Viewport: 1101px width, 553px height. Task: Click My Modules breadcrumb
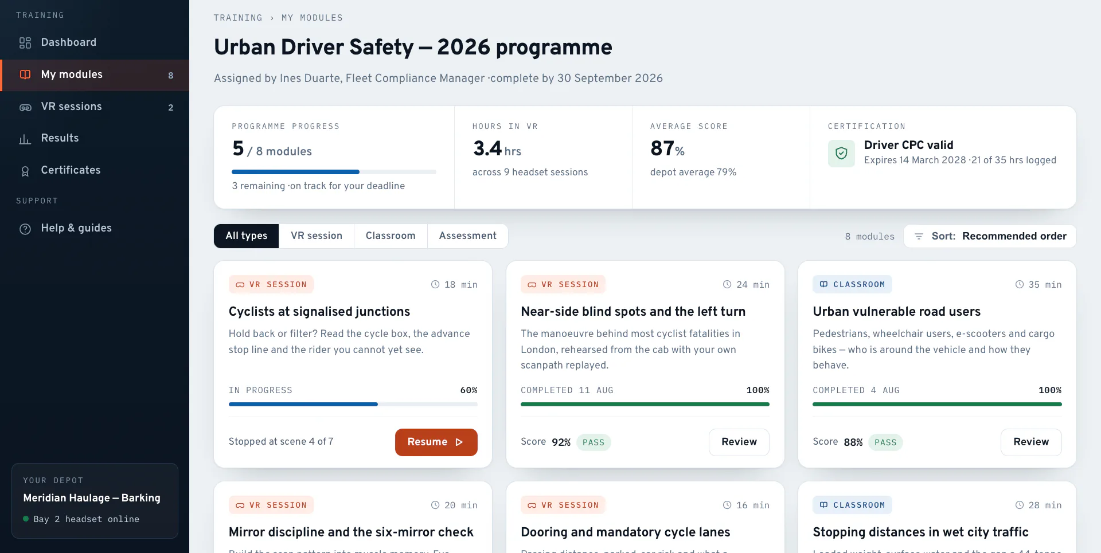[x=312, y=18]
